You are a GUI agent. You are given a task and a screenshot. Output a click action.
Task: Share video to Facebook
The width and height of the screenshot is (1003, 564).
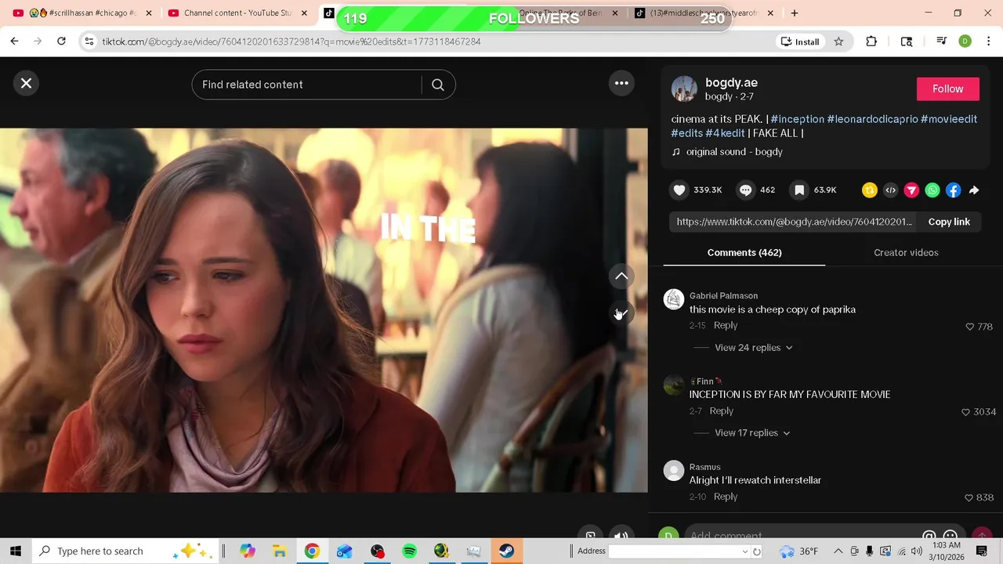(954, 190)
